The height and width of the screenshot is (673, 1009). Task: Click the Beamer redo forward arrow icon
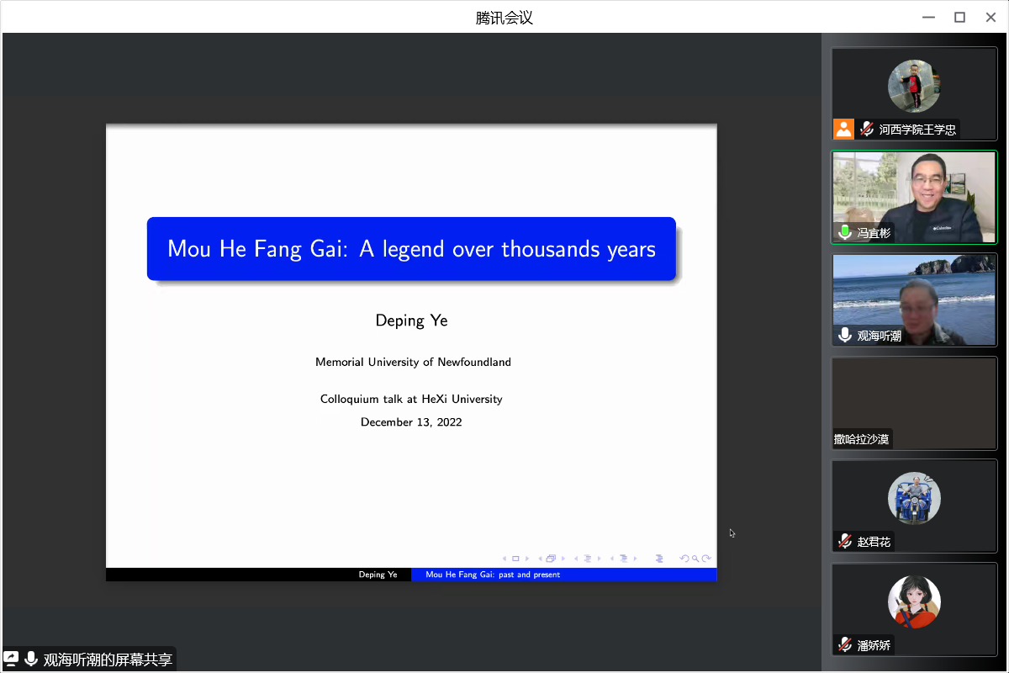[x=707, y=559]
